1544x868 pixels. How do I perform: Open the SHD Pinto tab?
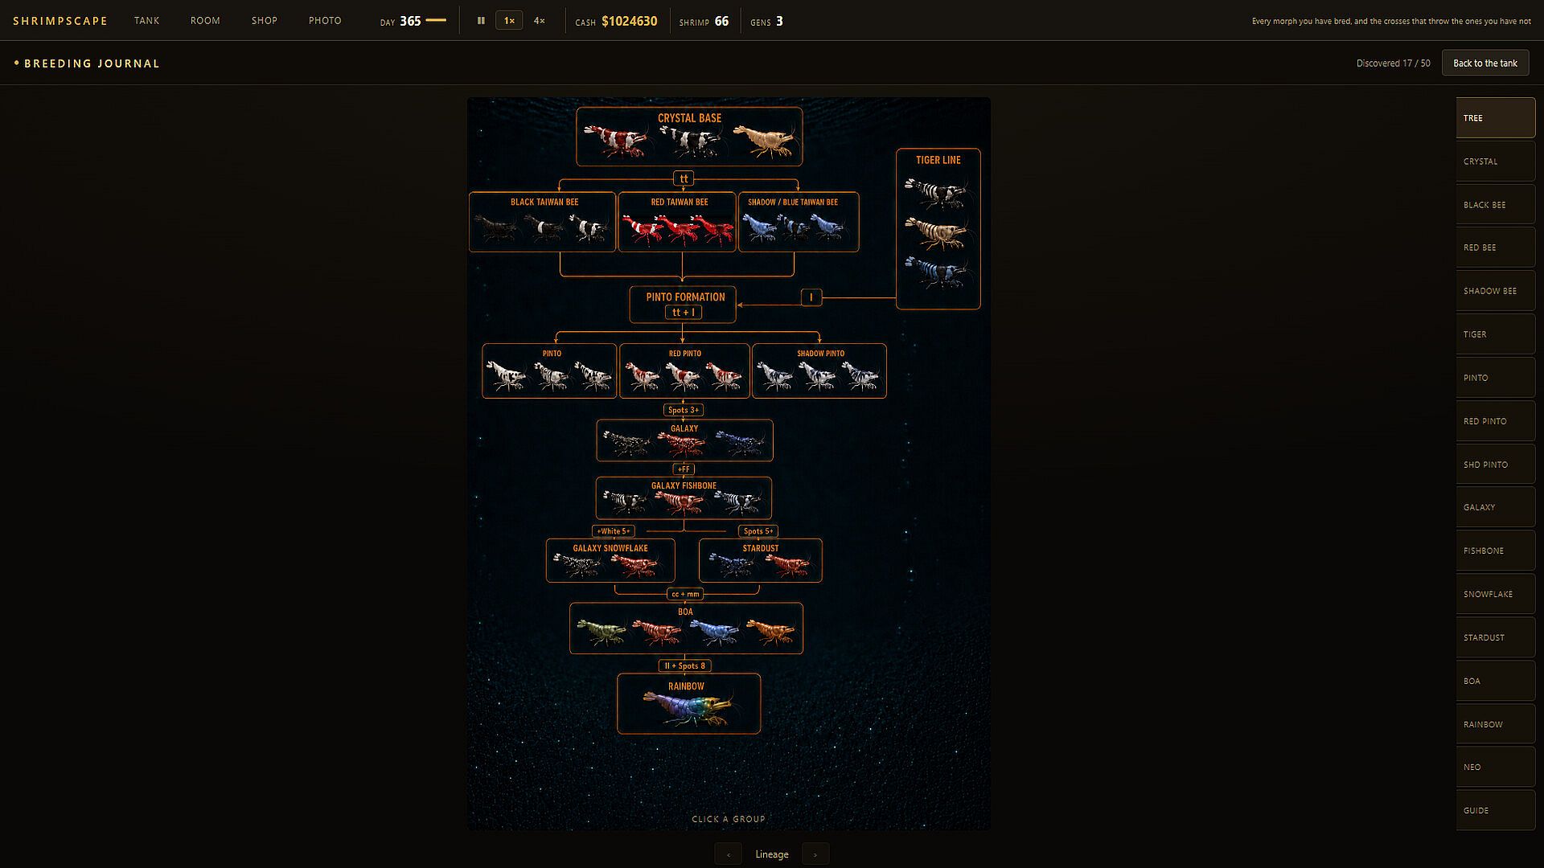[x=1495, y=465]
